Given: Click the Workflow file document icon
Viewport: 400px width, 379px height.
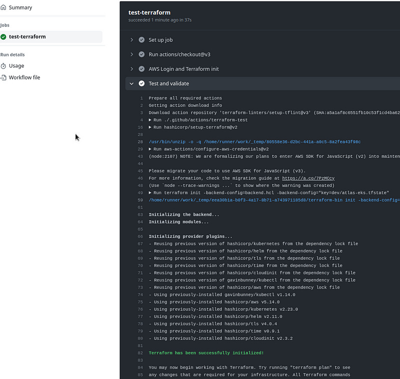Looking at the screenshot, I should pos(3,77).
